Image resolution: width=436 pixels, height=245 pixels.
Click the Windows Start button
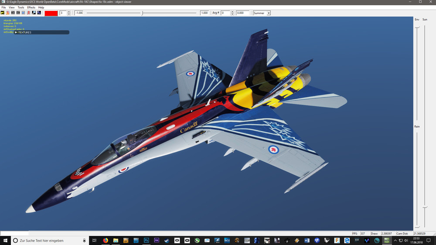coord(5,240)
